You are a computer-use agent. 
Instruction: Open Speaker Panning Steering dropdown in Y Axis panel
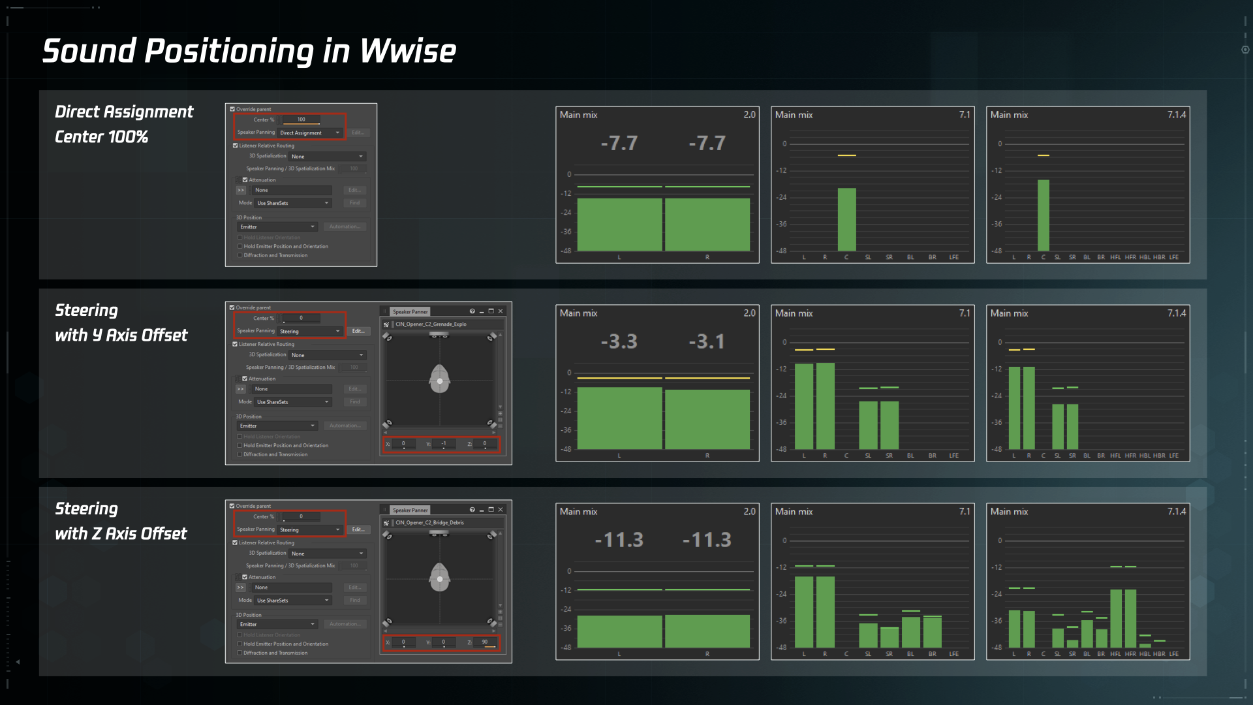coord(311,331)
